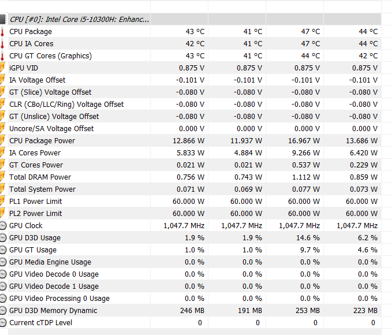Select GT Cores Power label
The image size is (392, 335).
click(36, 165)
